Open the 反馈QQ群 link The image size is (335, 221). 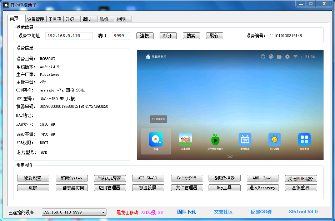[x=261, y=212]
